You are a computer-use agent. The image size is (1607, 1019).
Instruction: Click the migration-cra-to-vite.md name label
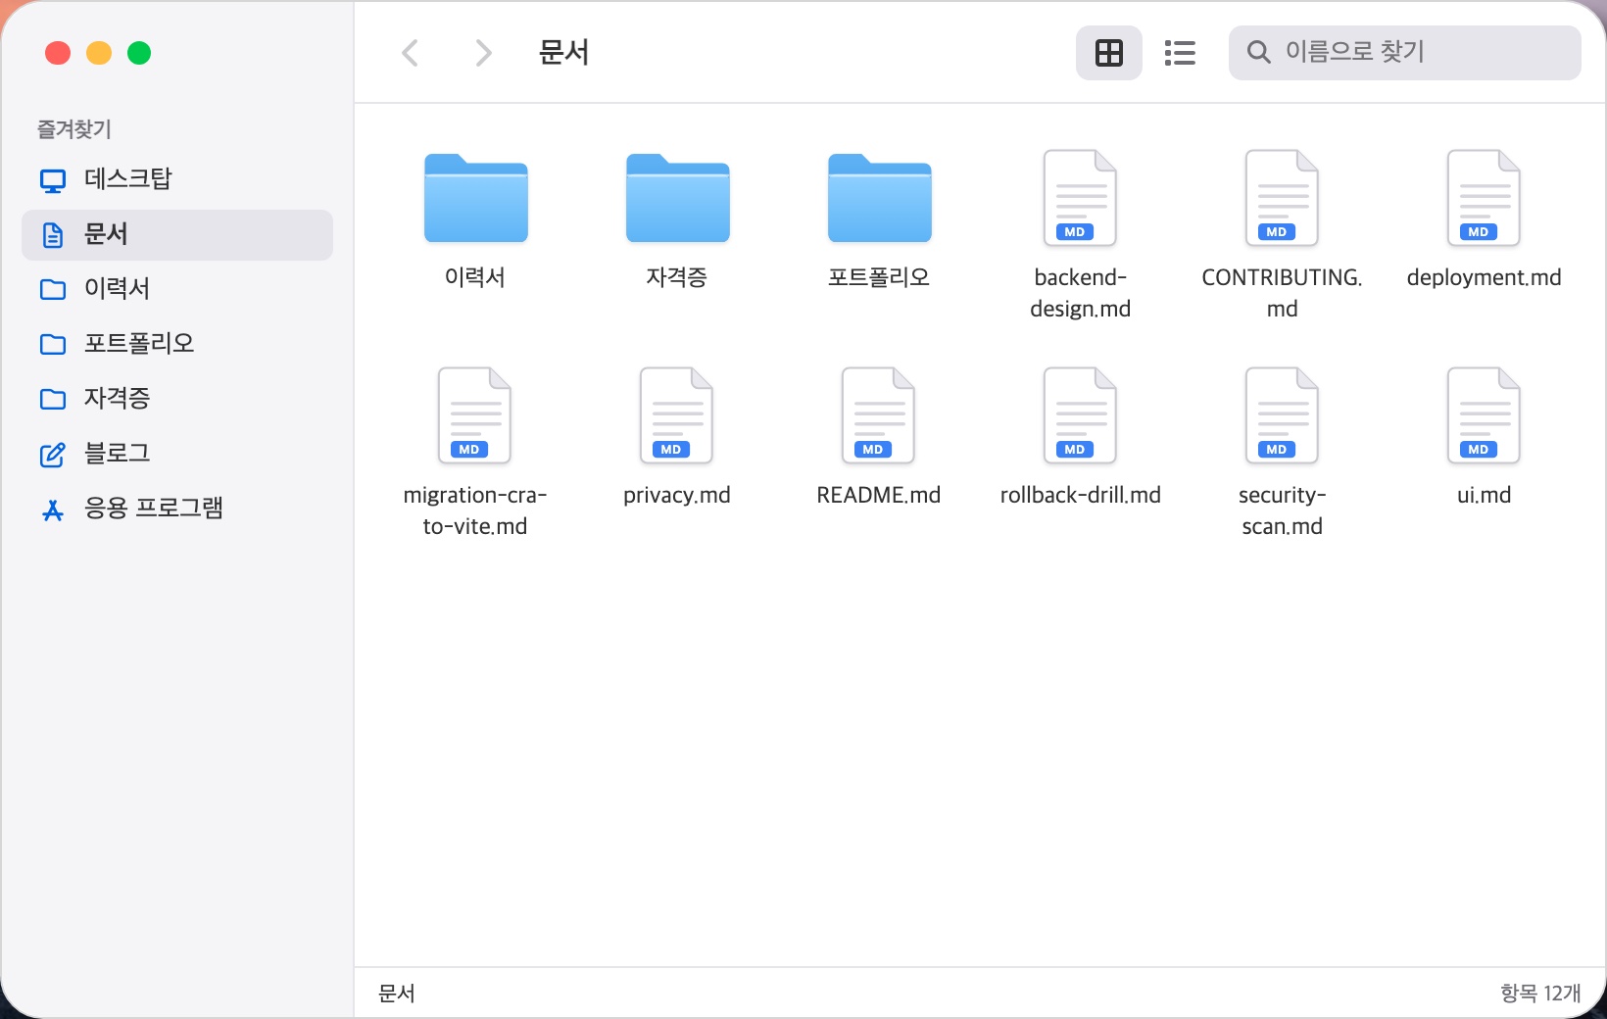[474, 510]
